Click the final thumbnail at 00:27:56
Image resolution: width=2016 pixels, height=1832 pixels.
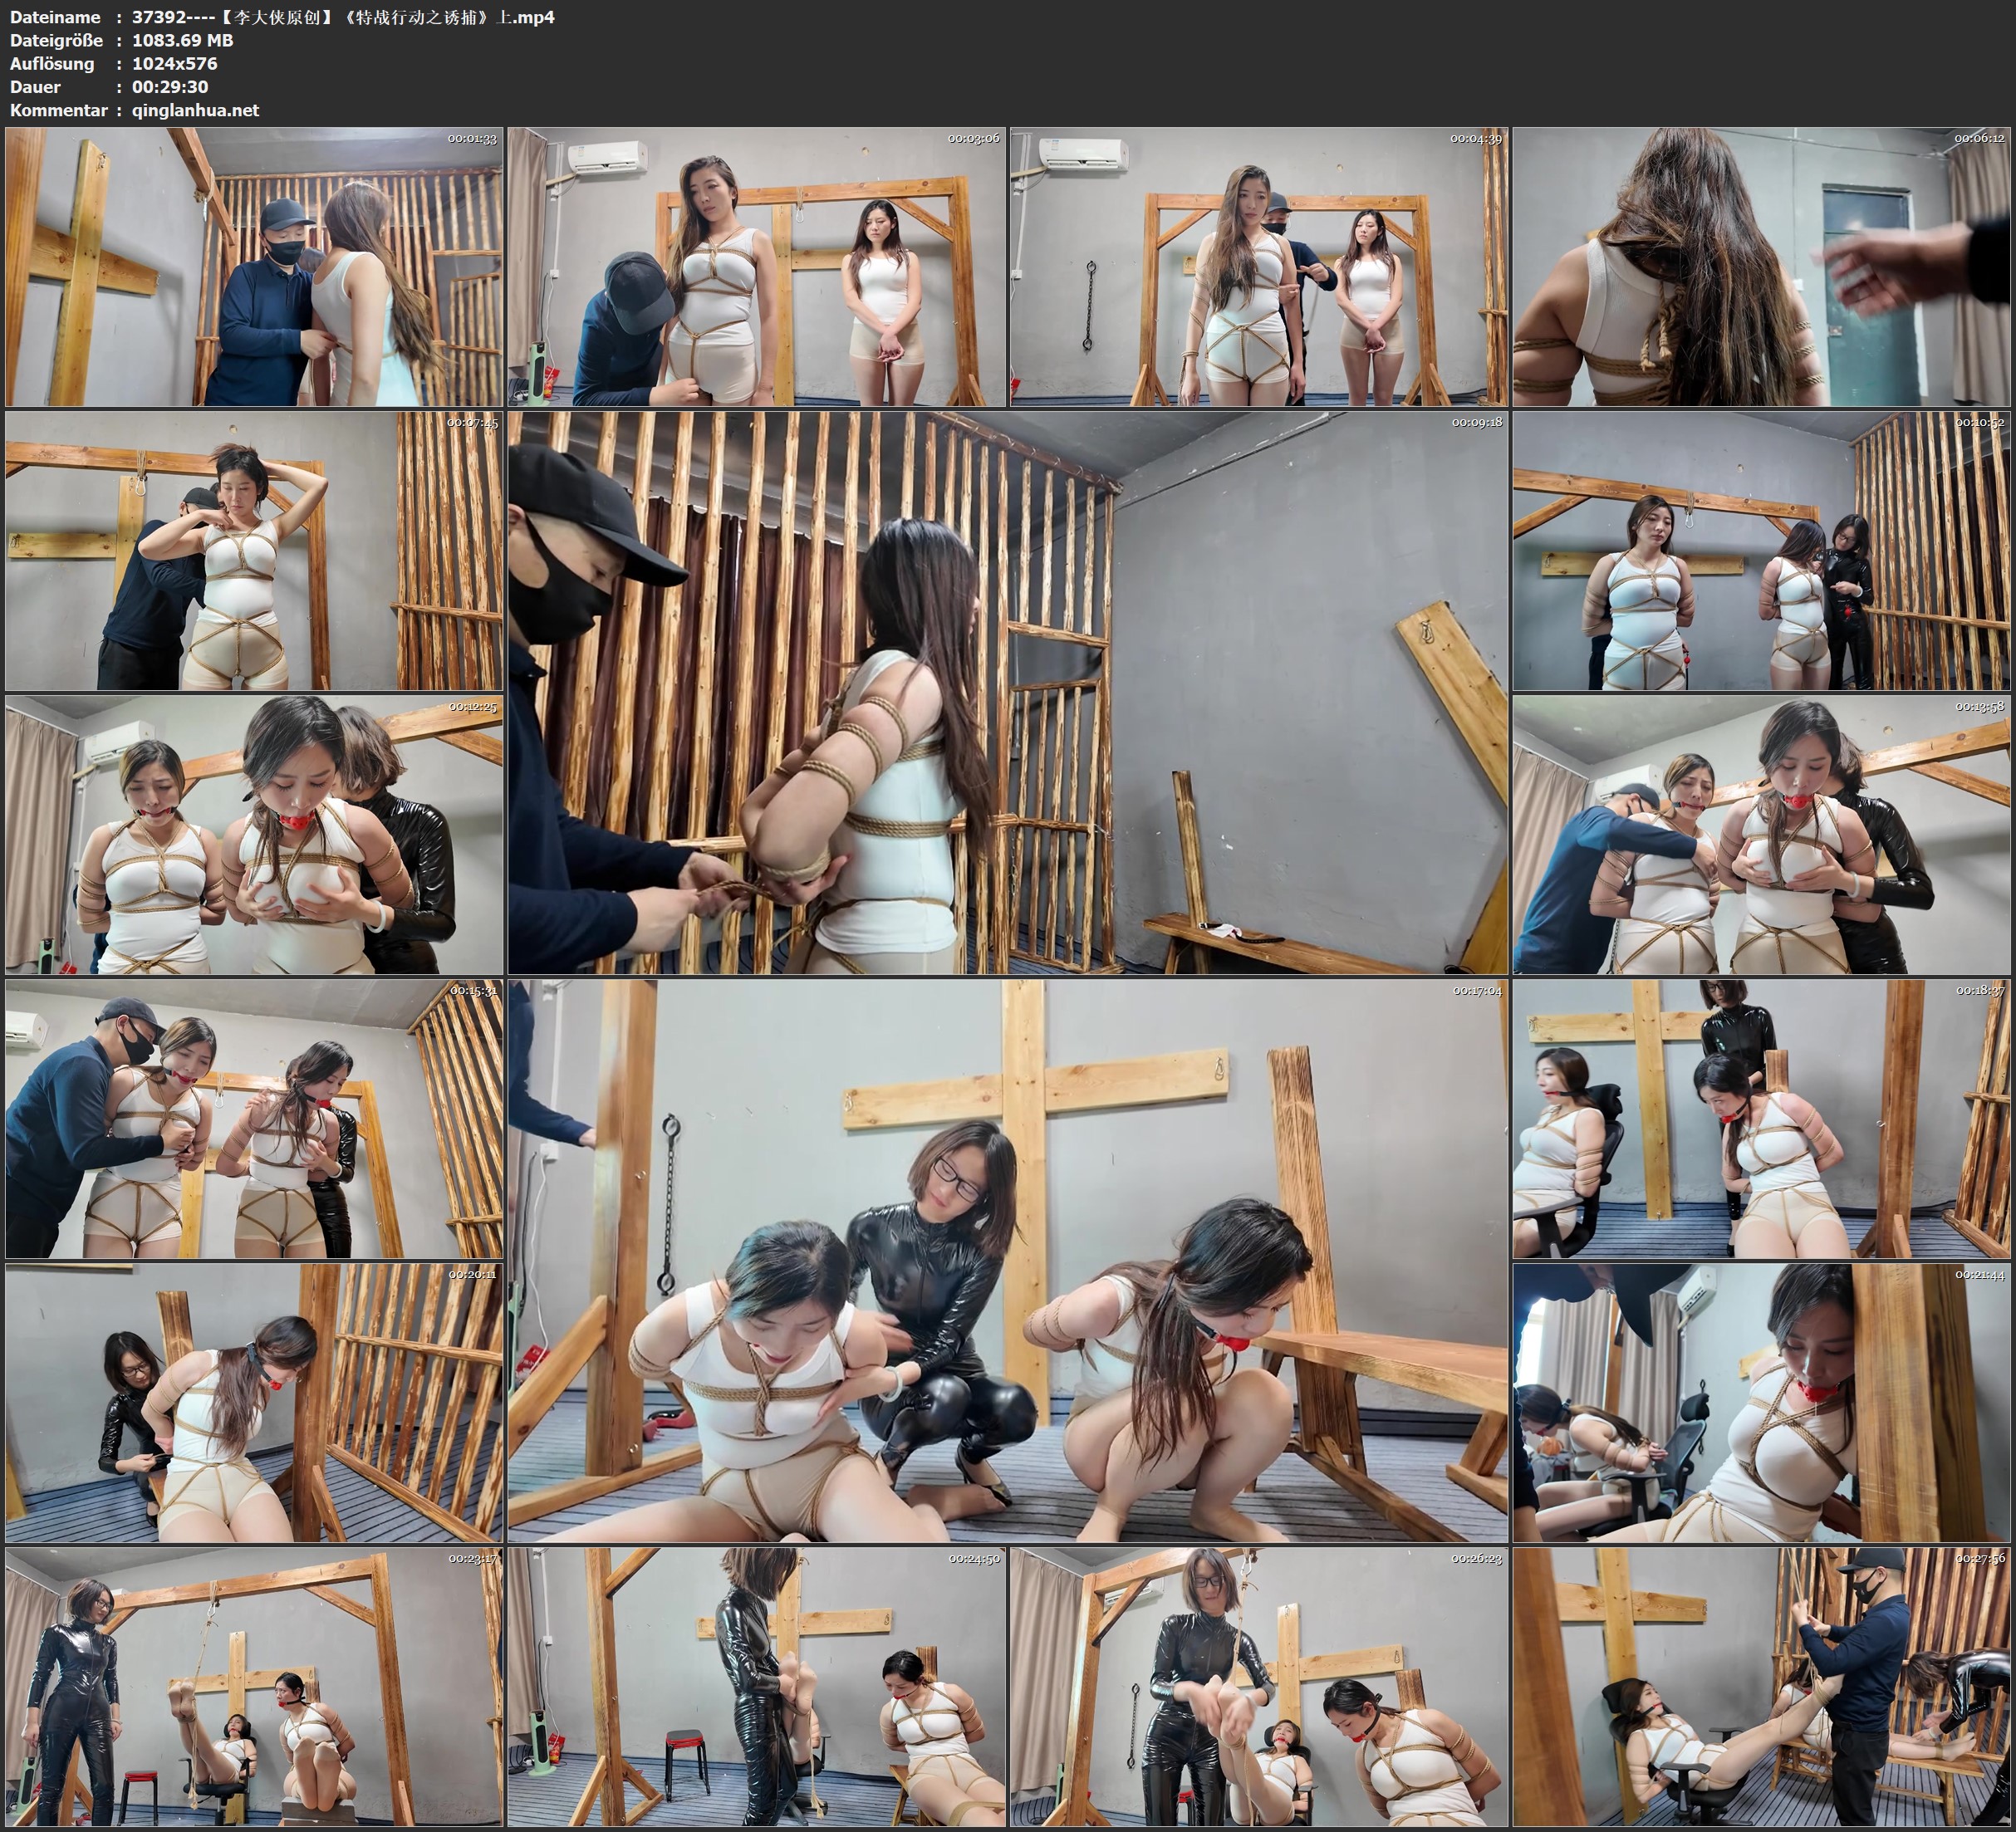[x=1761, y=1687]
